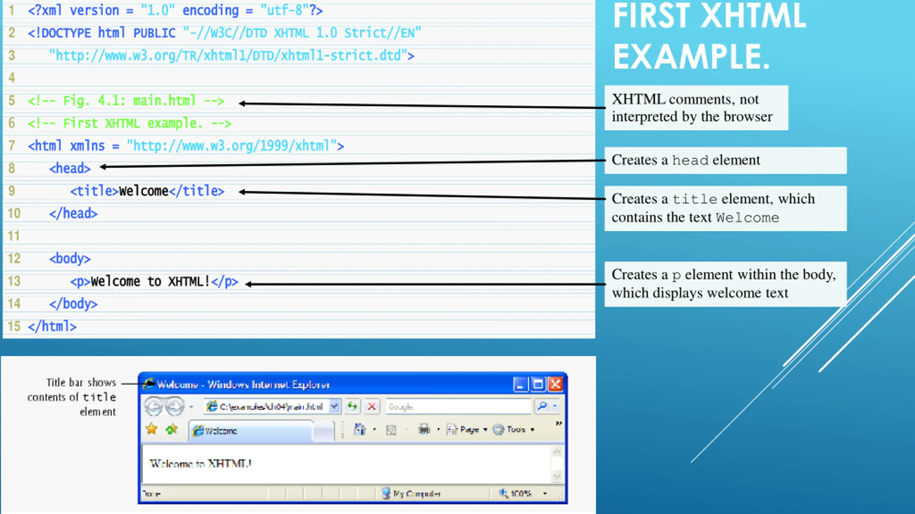Click the opening '<head>' tag line
The width and height of the screenshot is (915, 514).
pyautogui.click(x=70, y=168)
